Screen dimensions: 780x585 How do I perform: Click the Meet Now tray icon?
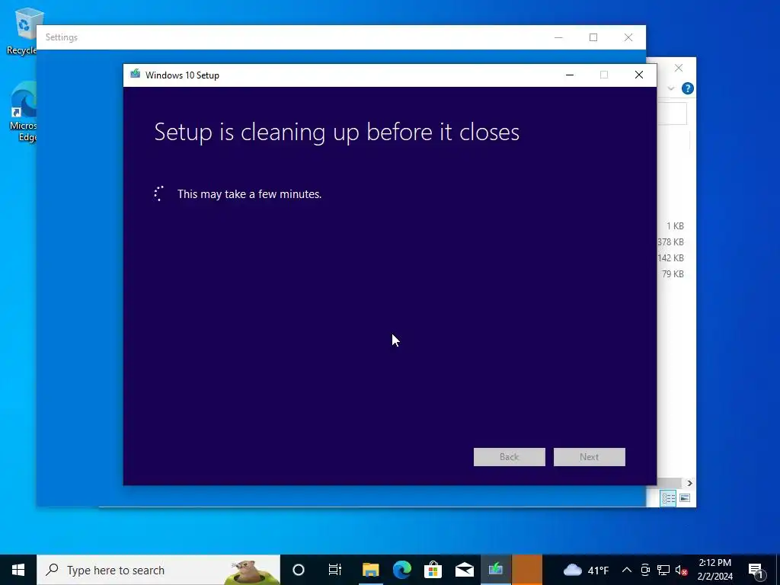[645, 570]
